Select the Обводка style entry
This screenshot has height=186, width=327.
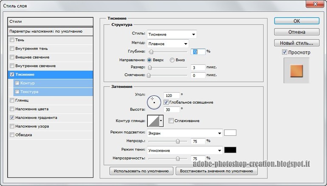[x=24, y=135]
